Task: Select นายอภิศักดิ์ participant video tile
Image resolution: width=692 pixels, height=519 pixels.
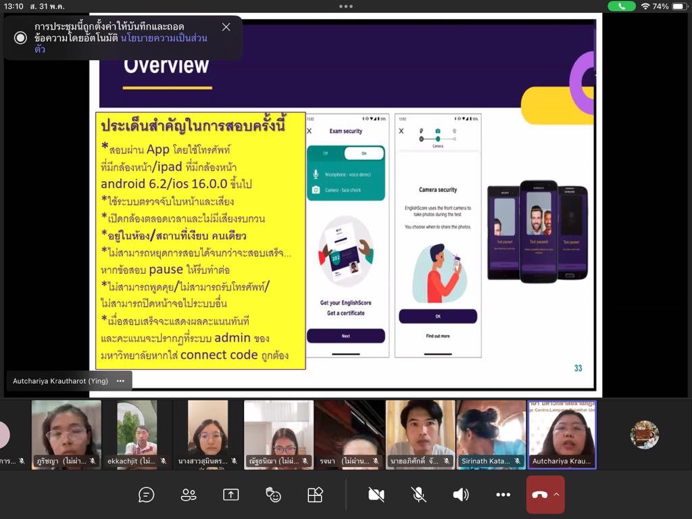Action: (x=420, y=435)
